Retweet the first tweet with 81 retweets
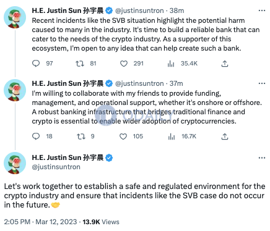270x231 pixels. [x=80, y=64]
